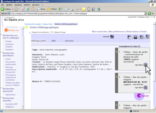Click magnifier icon beside exemplaire 1

116,52
